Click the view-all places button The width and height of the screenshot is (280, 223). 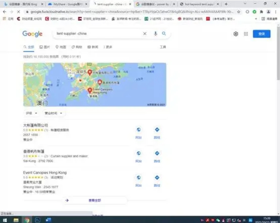click(95, 200)
